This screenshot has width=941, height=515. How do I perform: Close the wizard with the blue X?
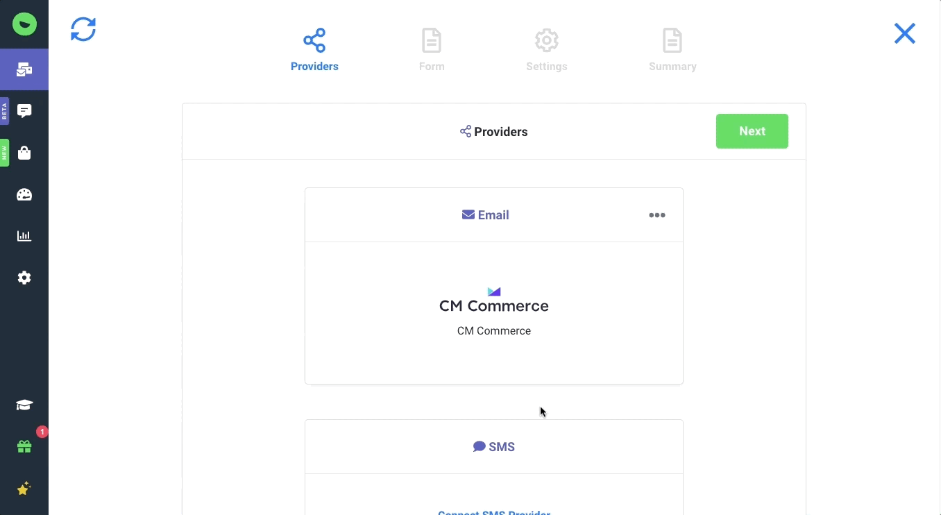point(904,33)
